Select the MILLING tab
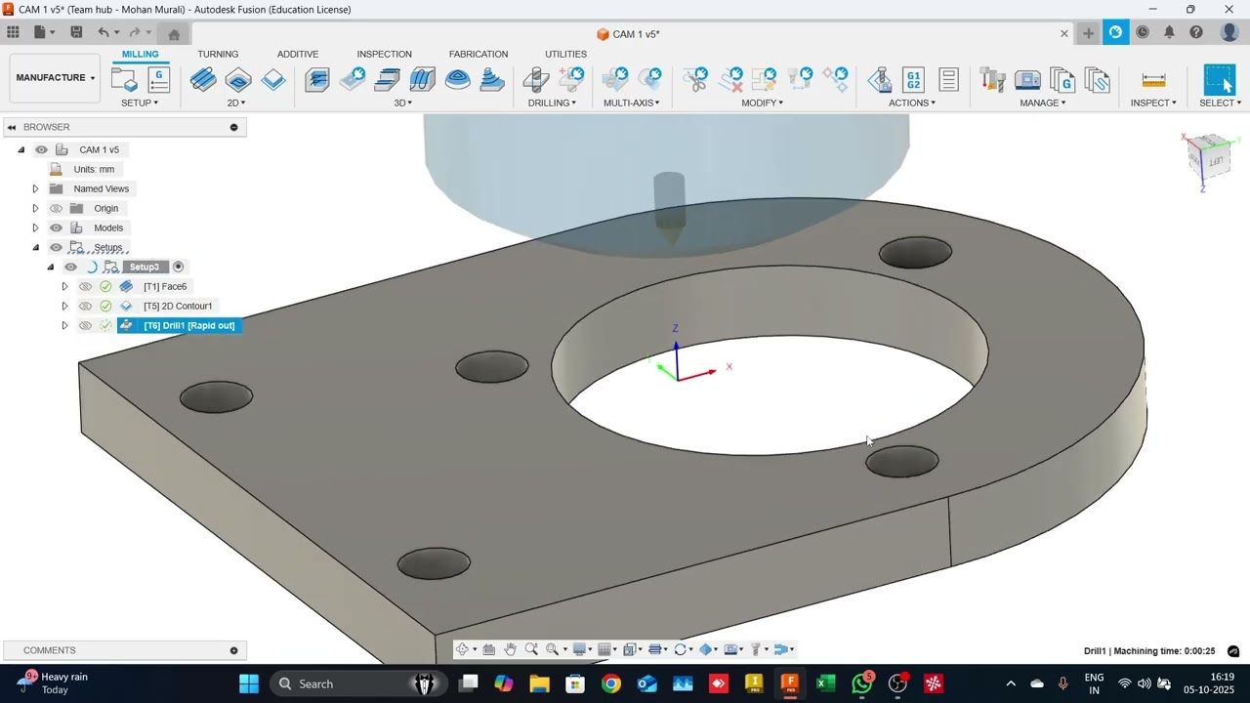Viewport: 1250px width, 703px height. coord(141,54)
